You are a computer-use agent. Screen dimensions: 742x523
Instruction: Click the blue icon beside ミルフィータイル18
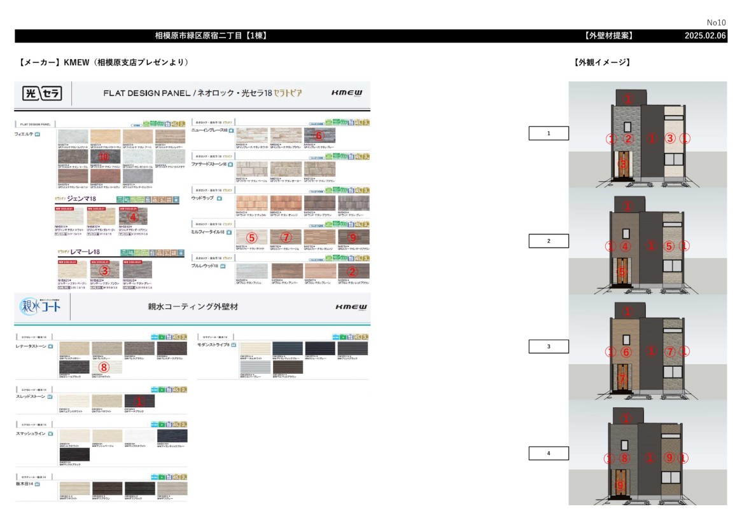pos(229,233)
